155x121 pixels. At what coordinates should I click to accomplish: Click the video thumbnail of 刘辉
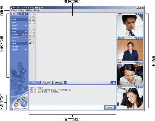(x=130, y=26)
